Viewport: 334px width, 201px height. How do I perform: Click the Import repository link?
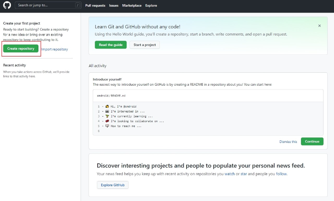tap(55, 49)
